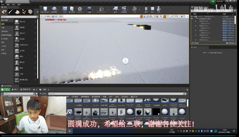Image resolution: width=239 pixels, height=137 pixels.
Task: Click the Place Actors search field
Action: [x=20, y=17]
